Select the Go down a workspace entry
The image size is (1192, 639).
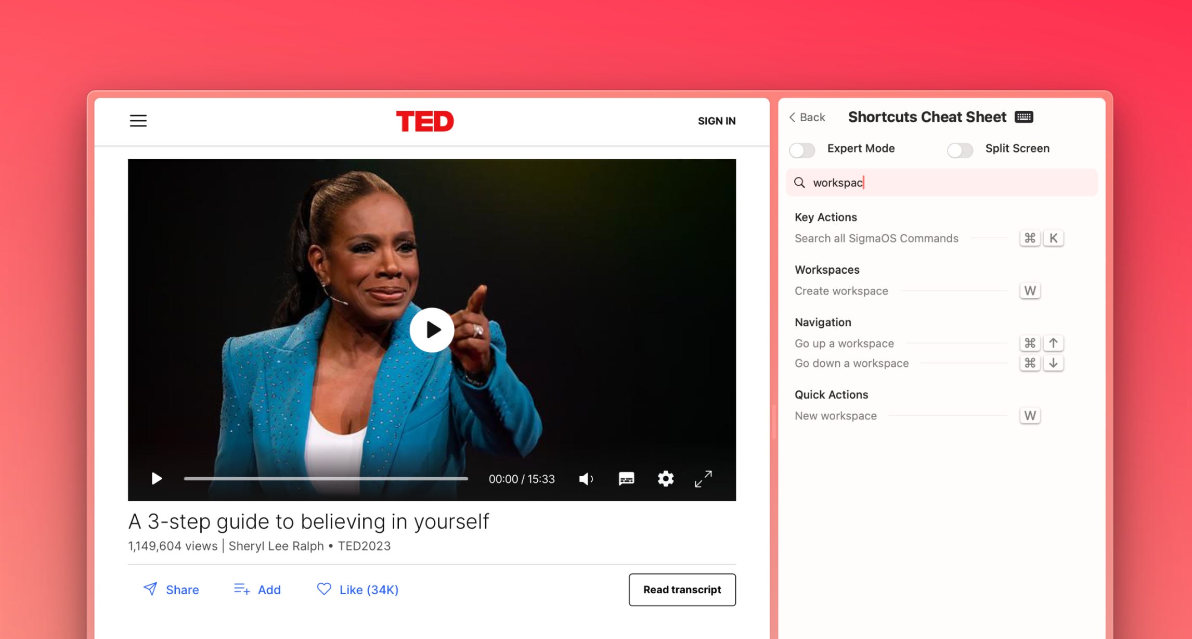[x=852, y=363]
